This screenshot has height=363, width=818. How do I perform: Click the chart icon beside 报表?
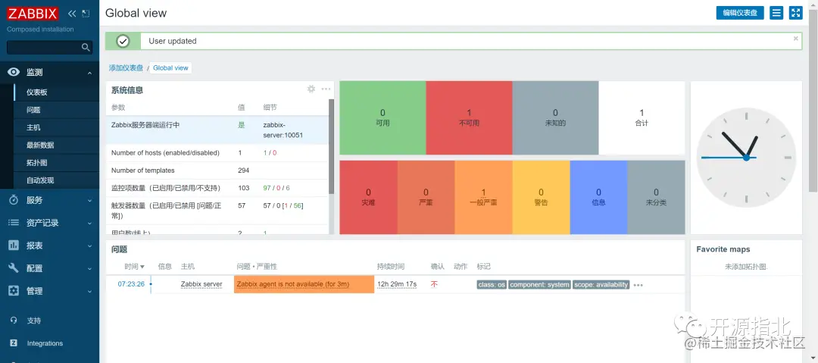pos(14,246)
